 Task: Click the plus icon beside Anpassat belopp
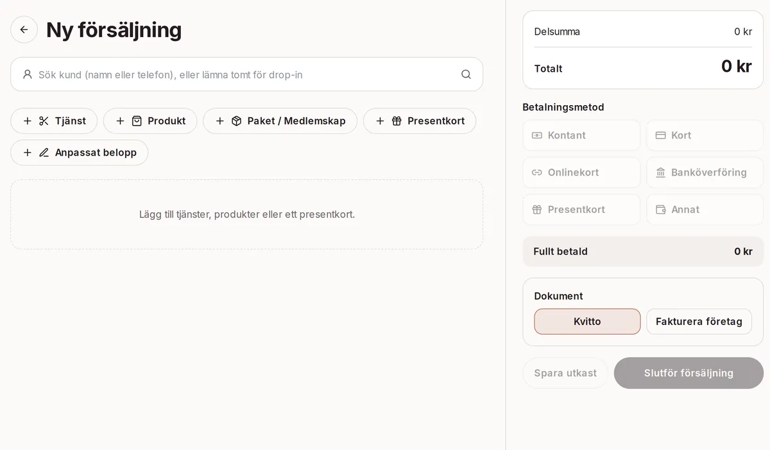click(x=27, y=153)
